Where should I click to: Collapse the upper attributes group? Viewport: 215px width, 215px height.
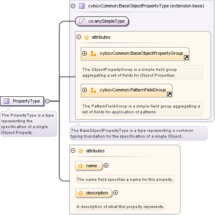pyautogui.click(x=79, y=37)
